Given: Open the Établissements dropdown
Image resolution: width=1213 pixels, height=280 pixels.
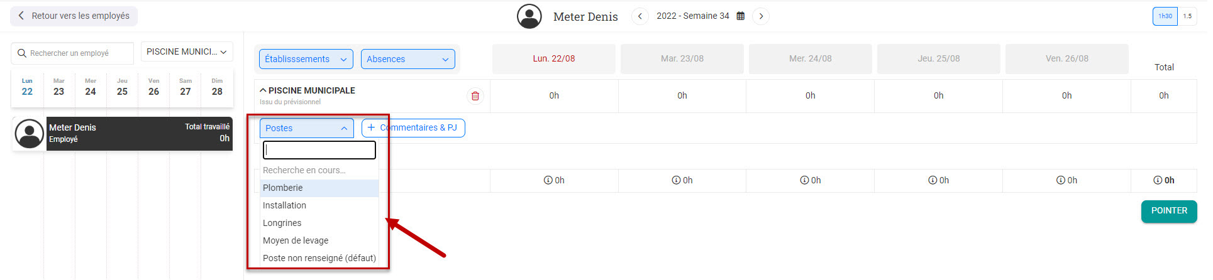Looking at the screenshot, I should (x=306, y=59).
